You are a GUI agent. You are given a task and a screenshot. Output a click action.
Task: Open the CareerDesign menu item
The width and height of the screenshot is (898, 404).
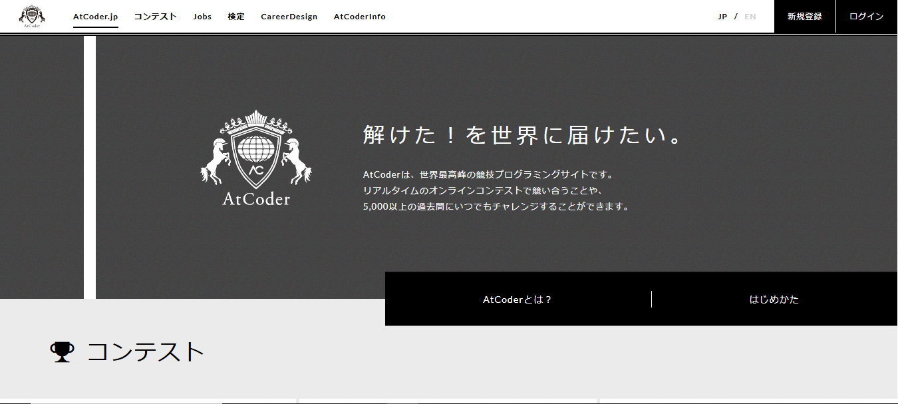(x=289, y=17)
